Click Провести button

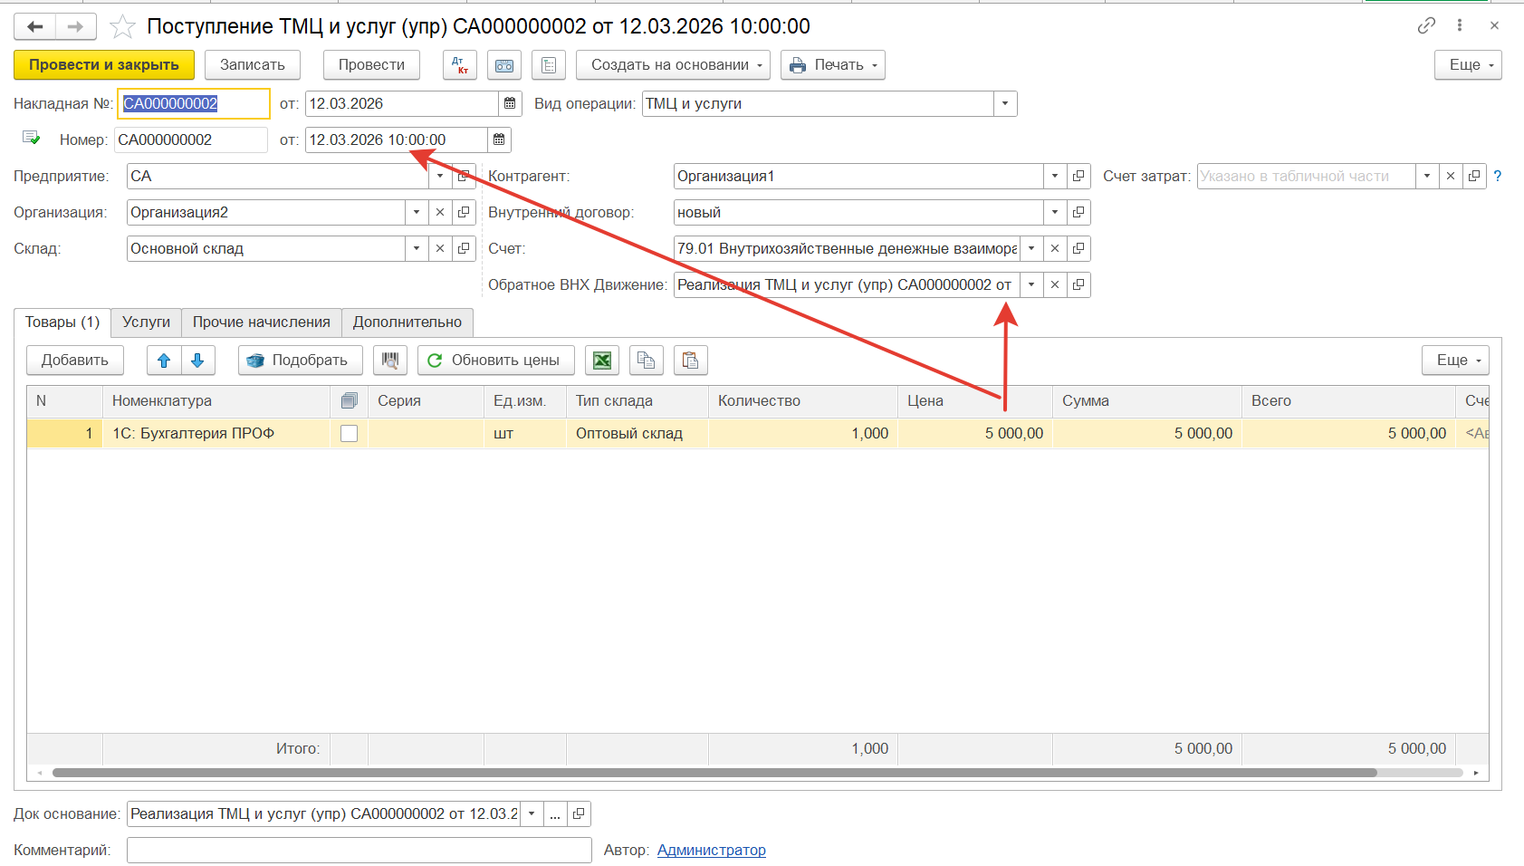click(371, 65)
